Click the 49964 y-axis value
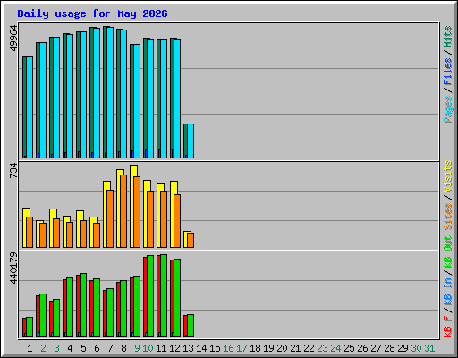Screen dimensions: 458x358 [x=13, y=38]
